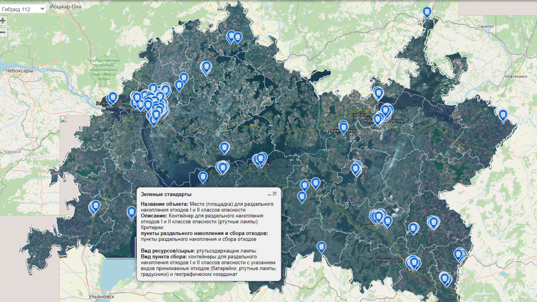Screen dimensions: 537x302
Task: Select the marker directly north of Елабуга
Action: tap(378, 93)
